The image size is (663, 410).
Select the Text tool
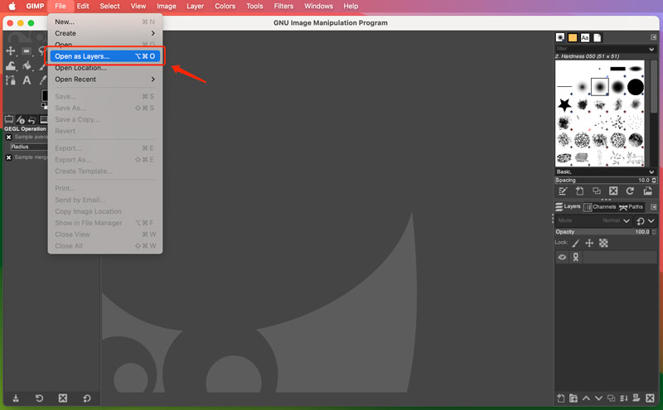tap(27, 80)
